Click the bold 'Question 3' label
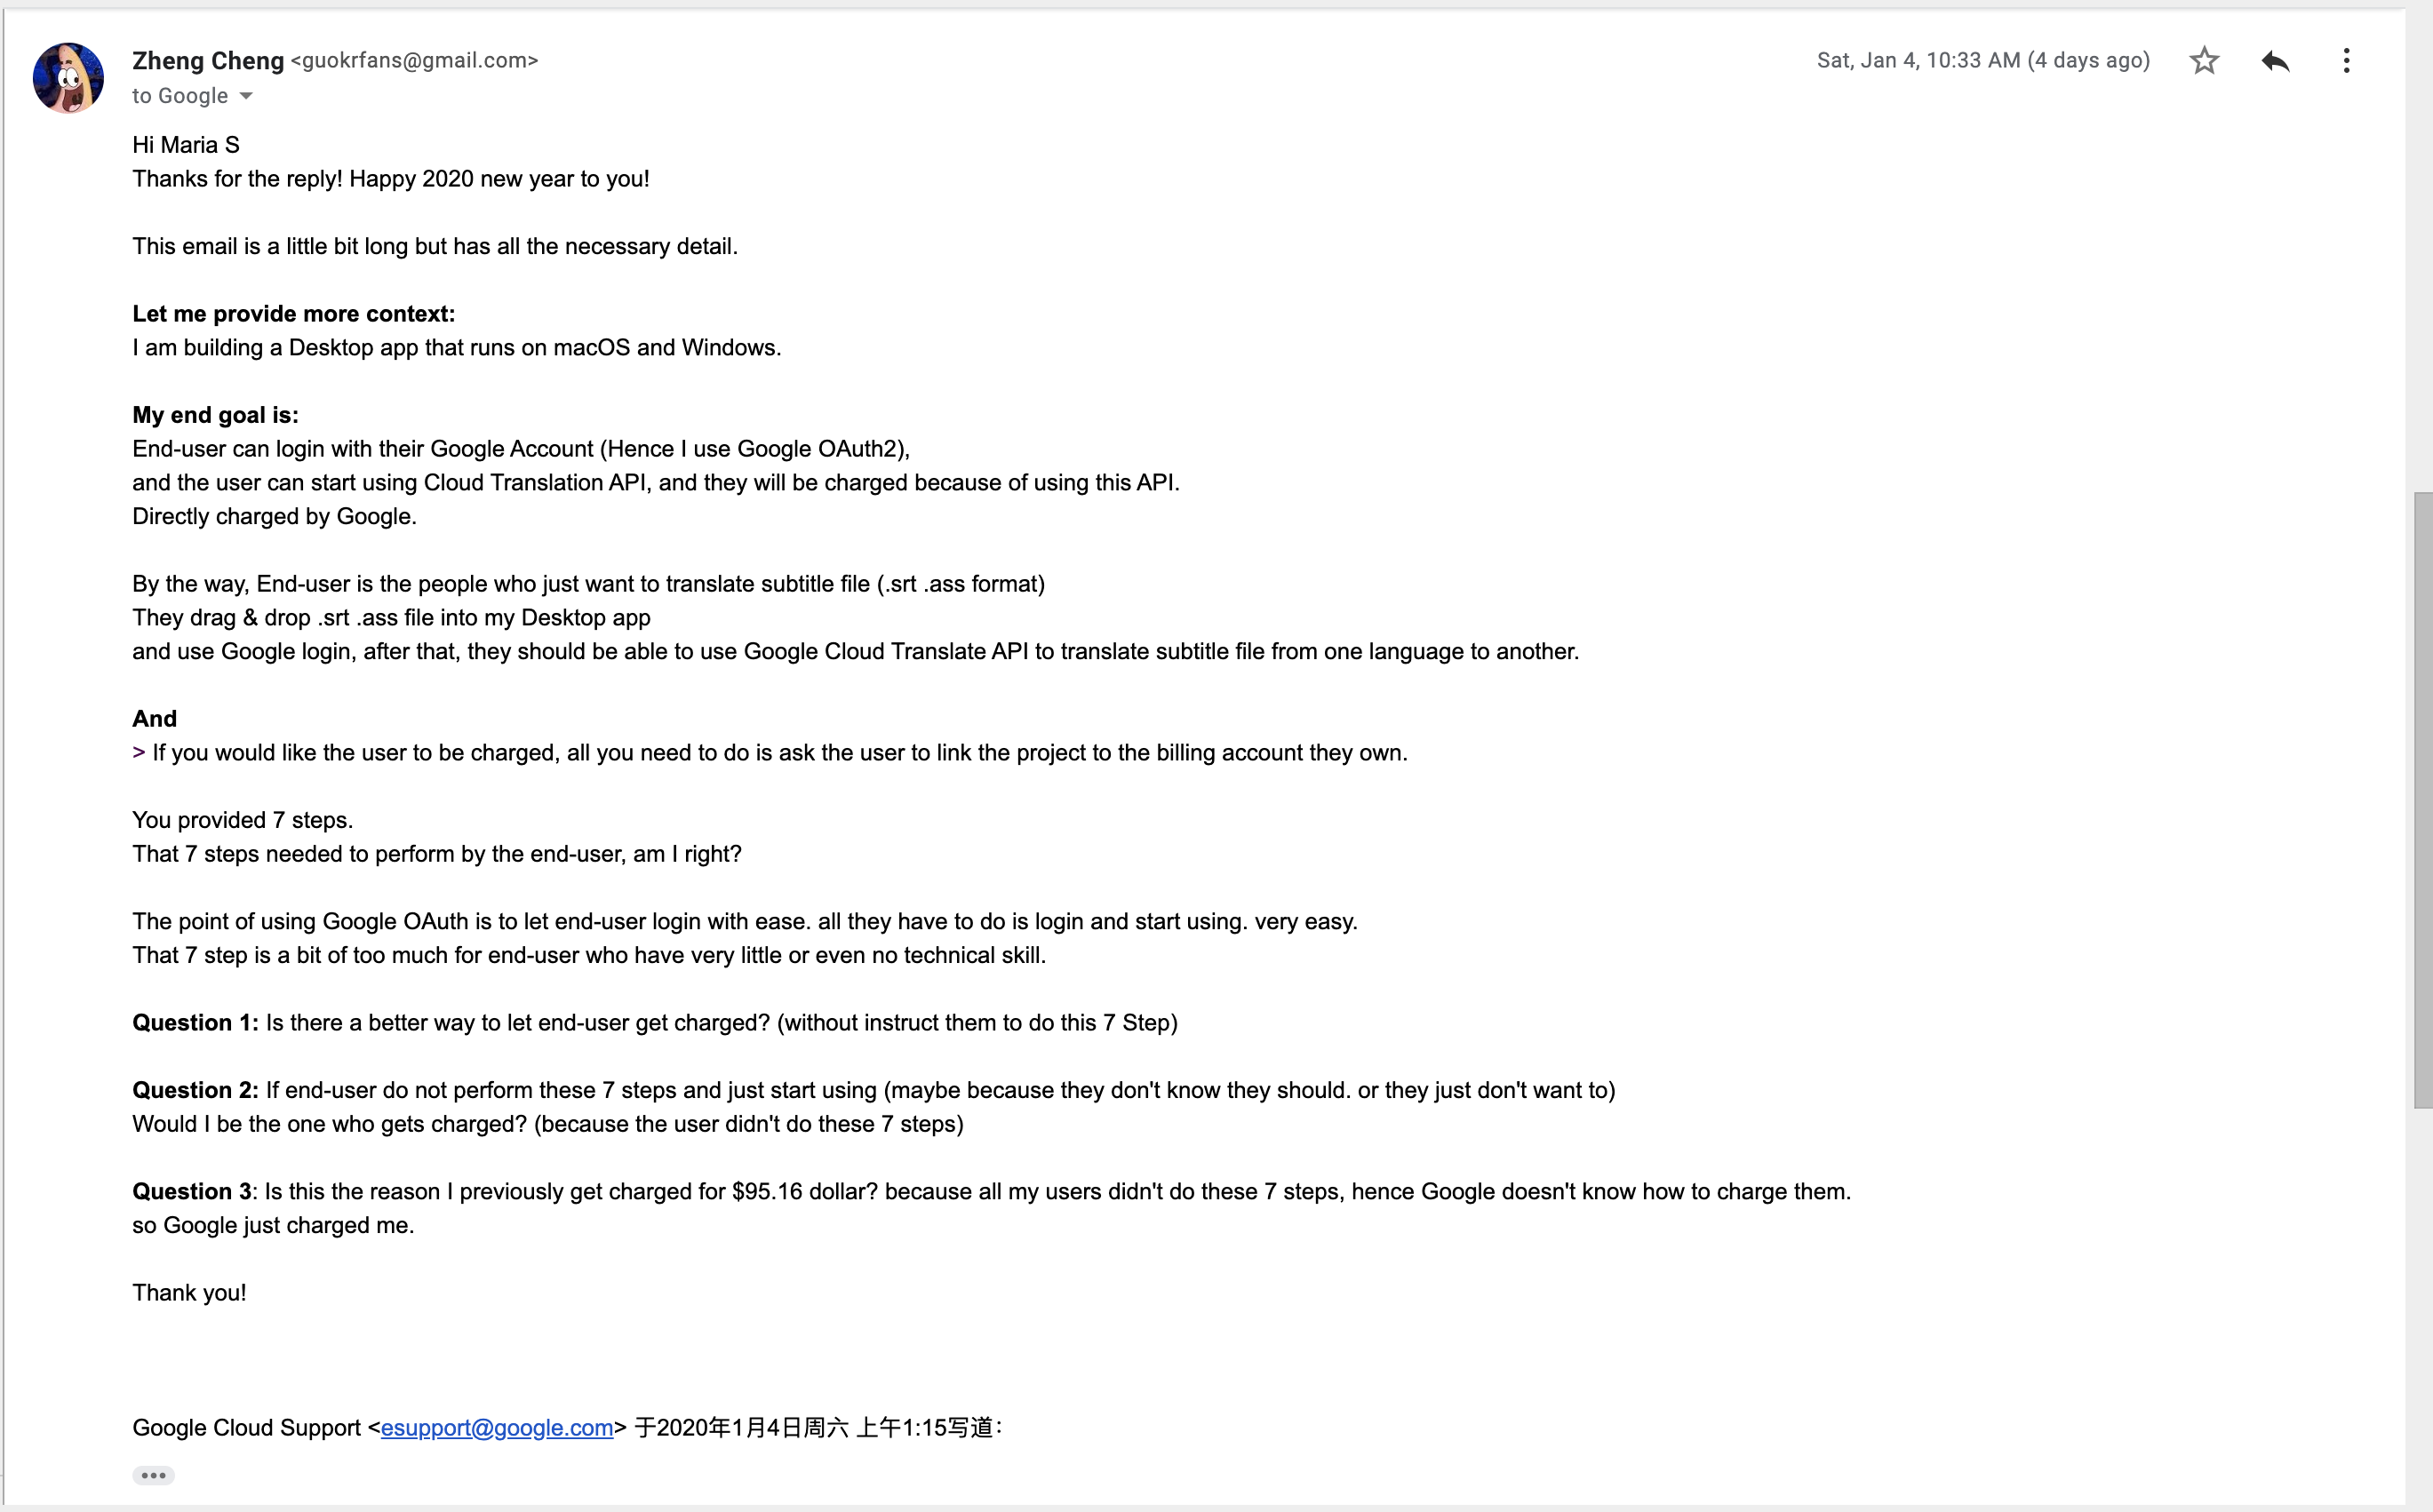2433x1512 pixels. click(192, 1191)
